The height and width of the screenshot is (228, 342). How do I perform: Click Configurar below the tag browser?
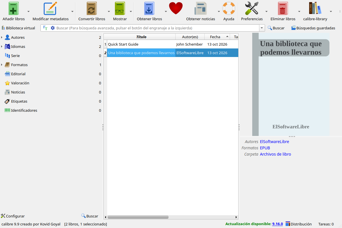pyautogui.click(x=13, y=216)
